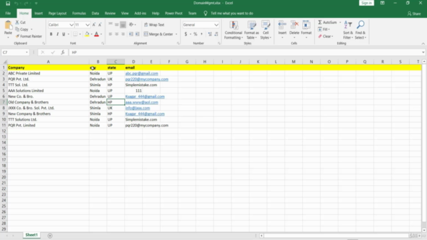Click Center alignment icon
The width and height of the screenshot is (427, 240).
tap(117, 34)
